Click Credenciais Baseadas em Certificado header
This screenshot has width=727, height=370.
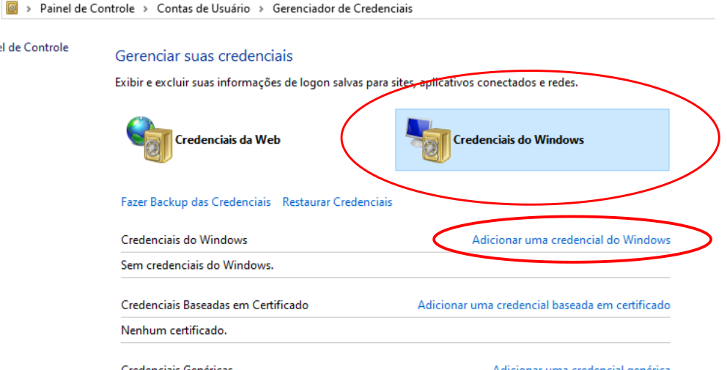click(215, 305)
